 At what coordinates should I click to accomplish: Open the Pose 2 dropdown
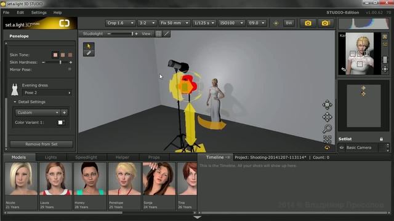(x=47, y=93)
